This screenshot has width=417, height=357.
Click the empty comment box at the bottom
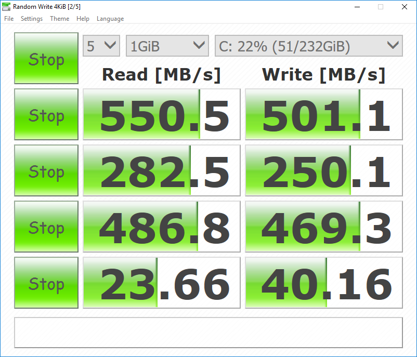(x=208, y=332)
